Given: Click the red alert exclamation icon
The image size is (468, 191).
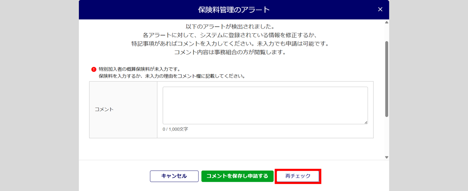Looking at the screenshot, I should pos(94,69).
